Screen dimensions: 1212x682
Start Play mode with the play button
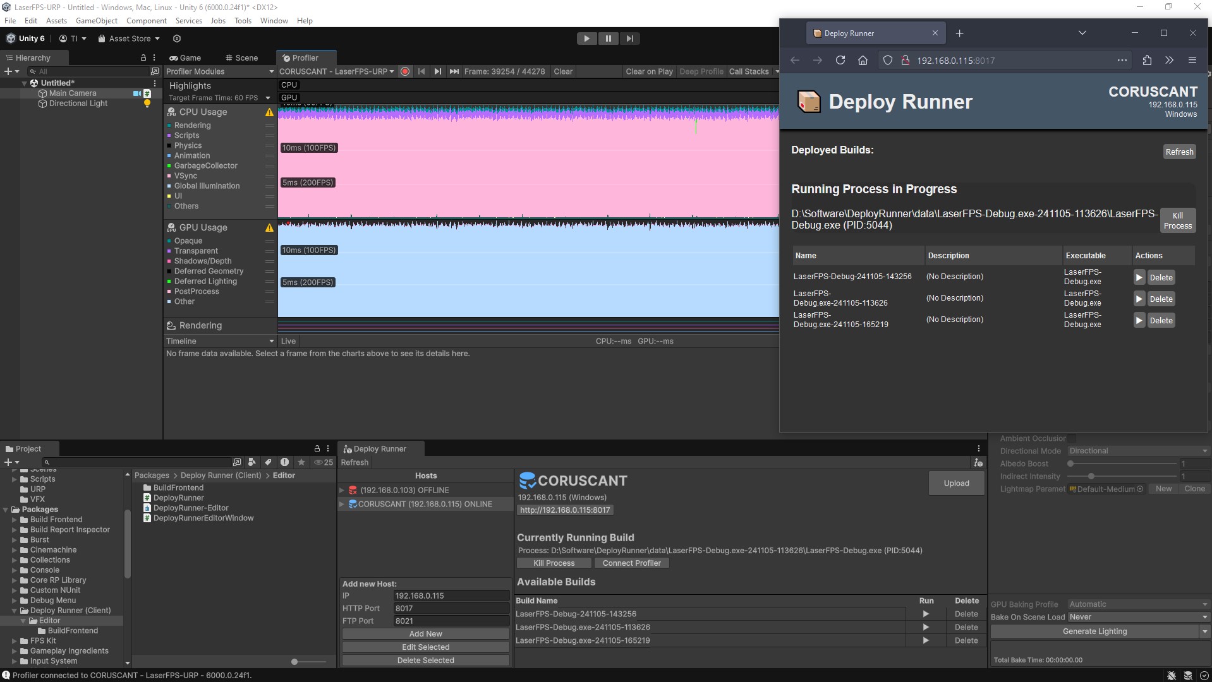[586, 39]
